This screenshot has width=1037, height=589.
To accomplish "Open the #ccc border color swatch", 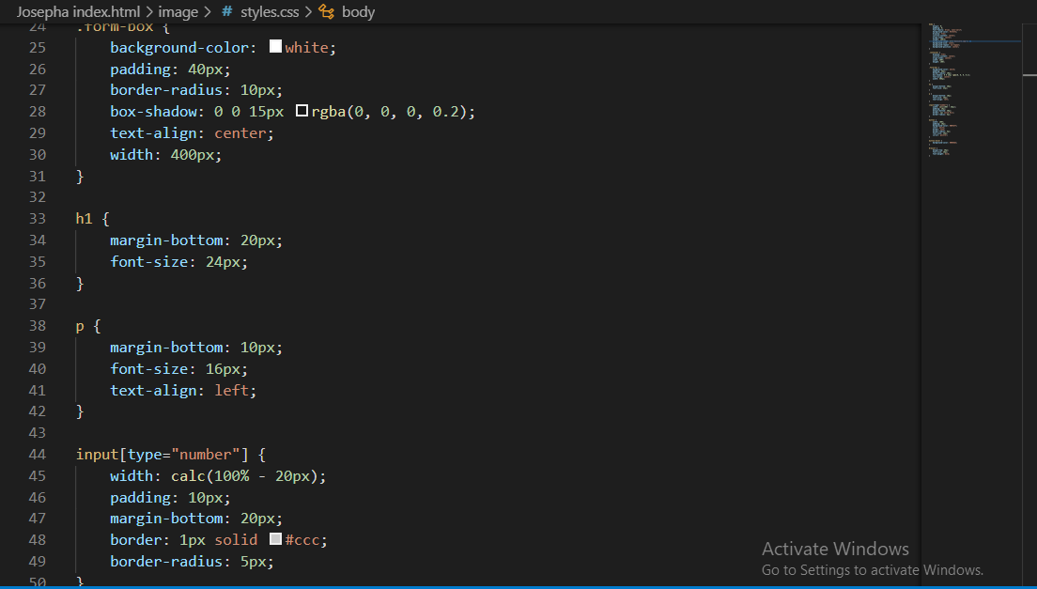I will (276, 539).
